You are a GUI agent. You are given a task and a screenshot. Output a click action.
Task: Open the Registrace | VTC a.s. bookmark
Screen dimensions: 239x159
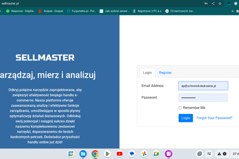click(147, 11)
